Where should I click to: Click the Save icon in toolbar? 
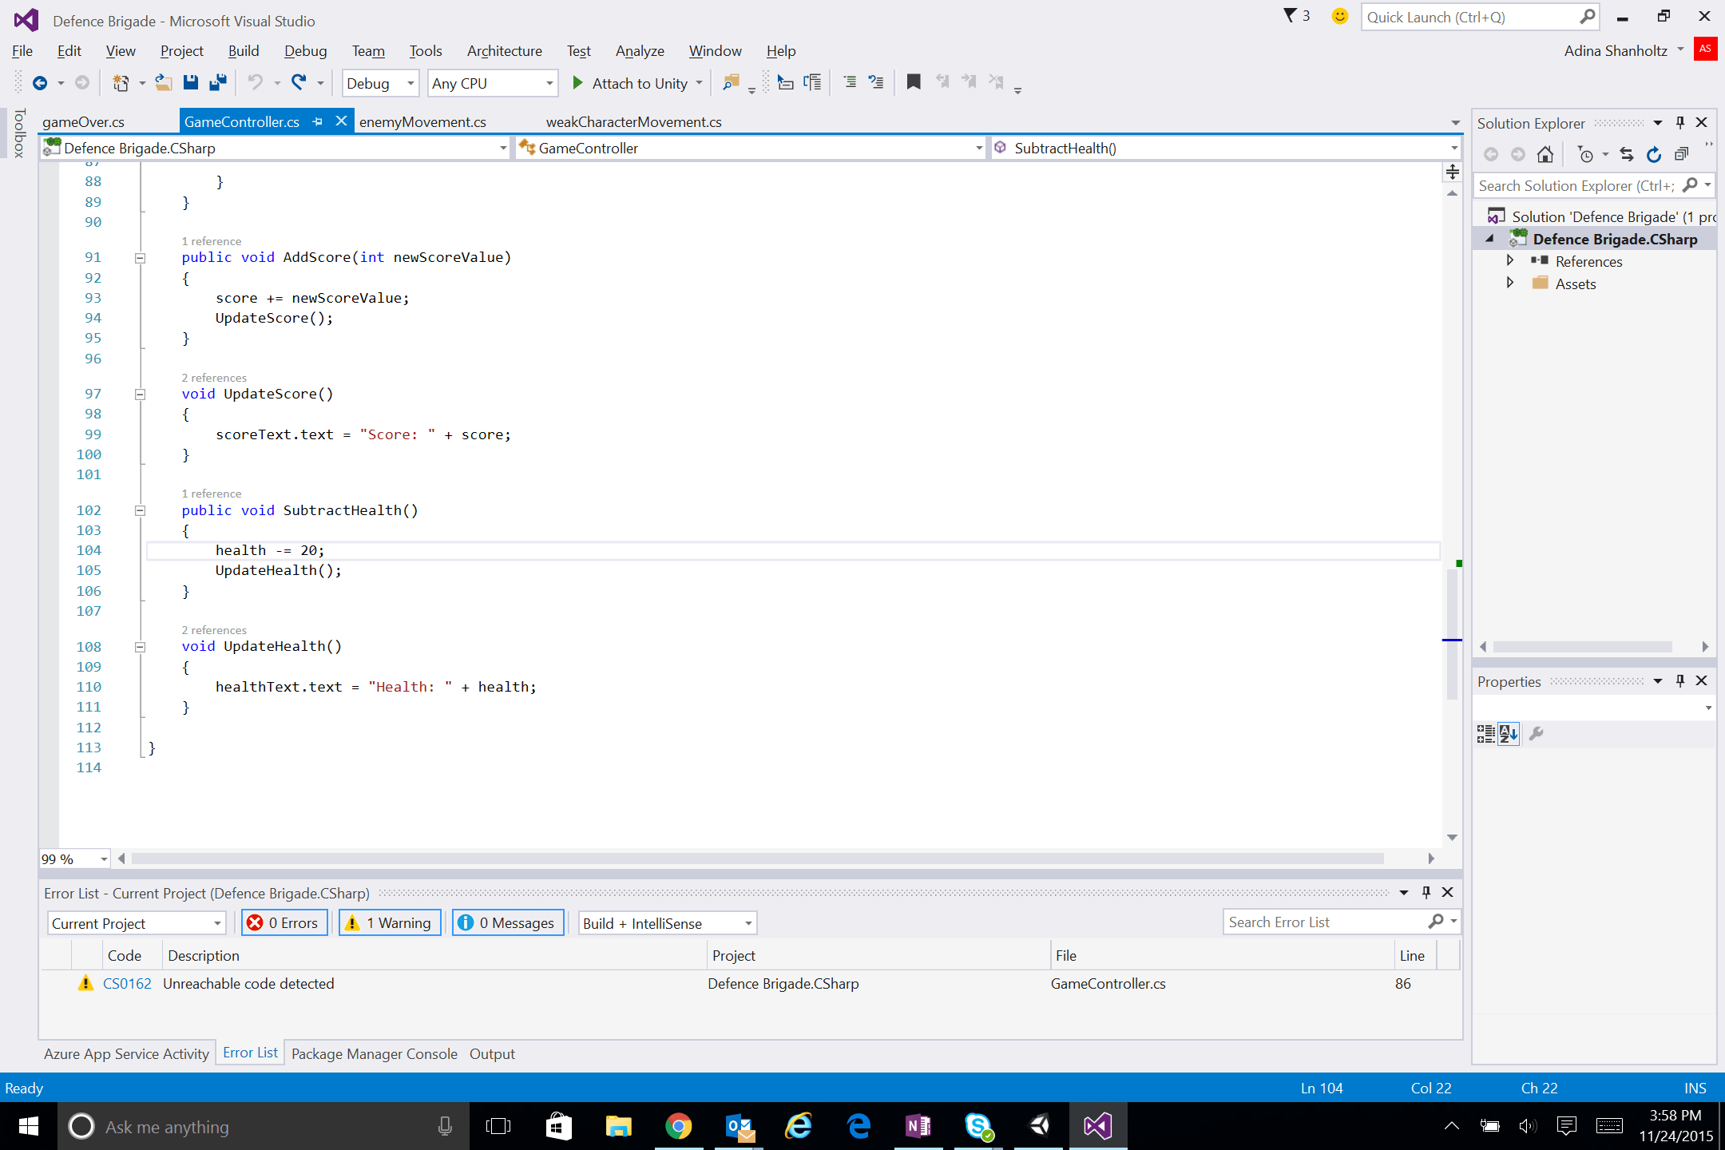tap(190, 83)
